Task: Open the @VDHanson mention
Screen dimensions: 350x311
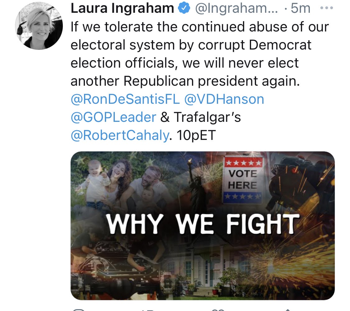Action: pyautogui.click(x=224, y=99)
